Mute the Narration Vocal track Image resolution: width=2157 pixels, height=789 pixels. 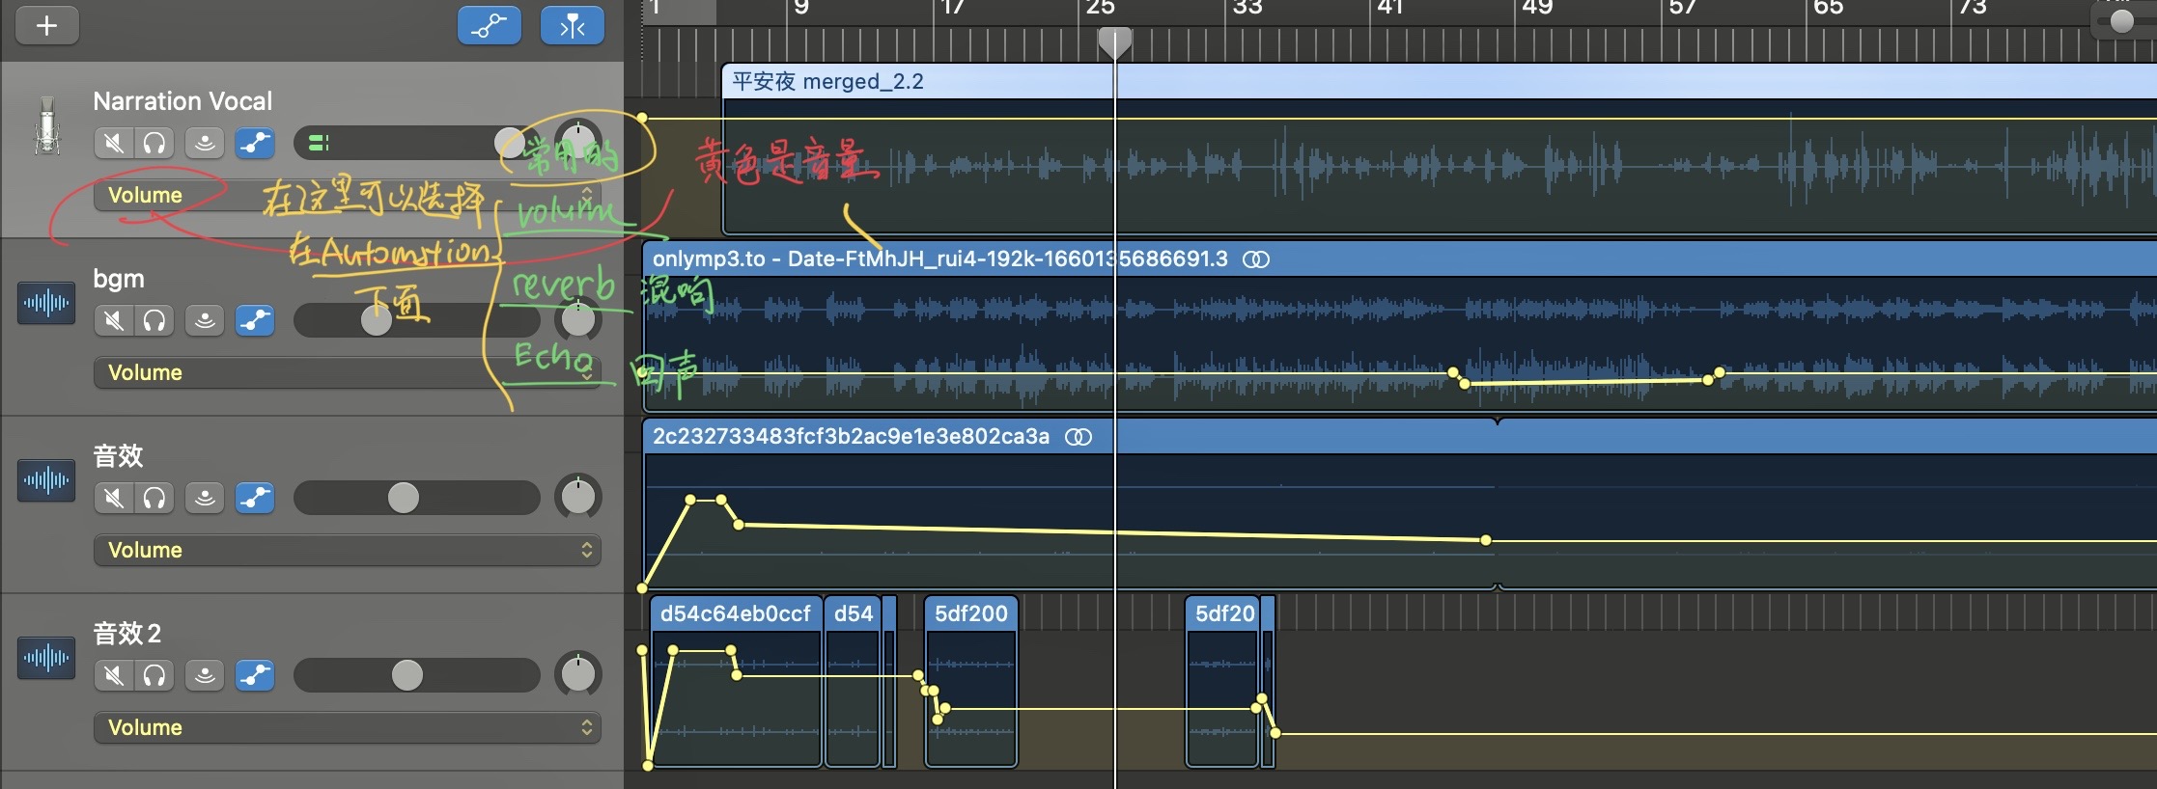click(x=114, y=144)
